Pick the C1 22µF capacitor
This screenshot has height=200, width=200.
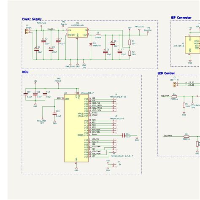(36, 49)
